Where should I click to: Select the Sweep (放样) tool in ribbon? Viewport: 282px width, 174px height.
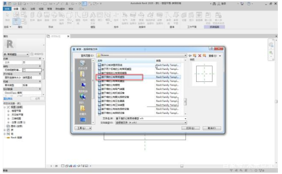[x=54, y=16]
